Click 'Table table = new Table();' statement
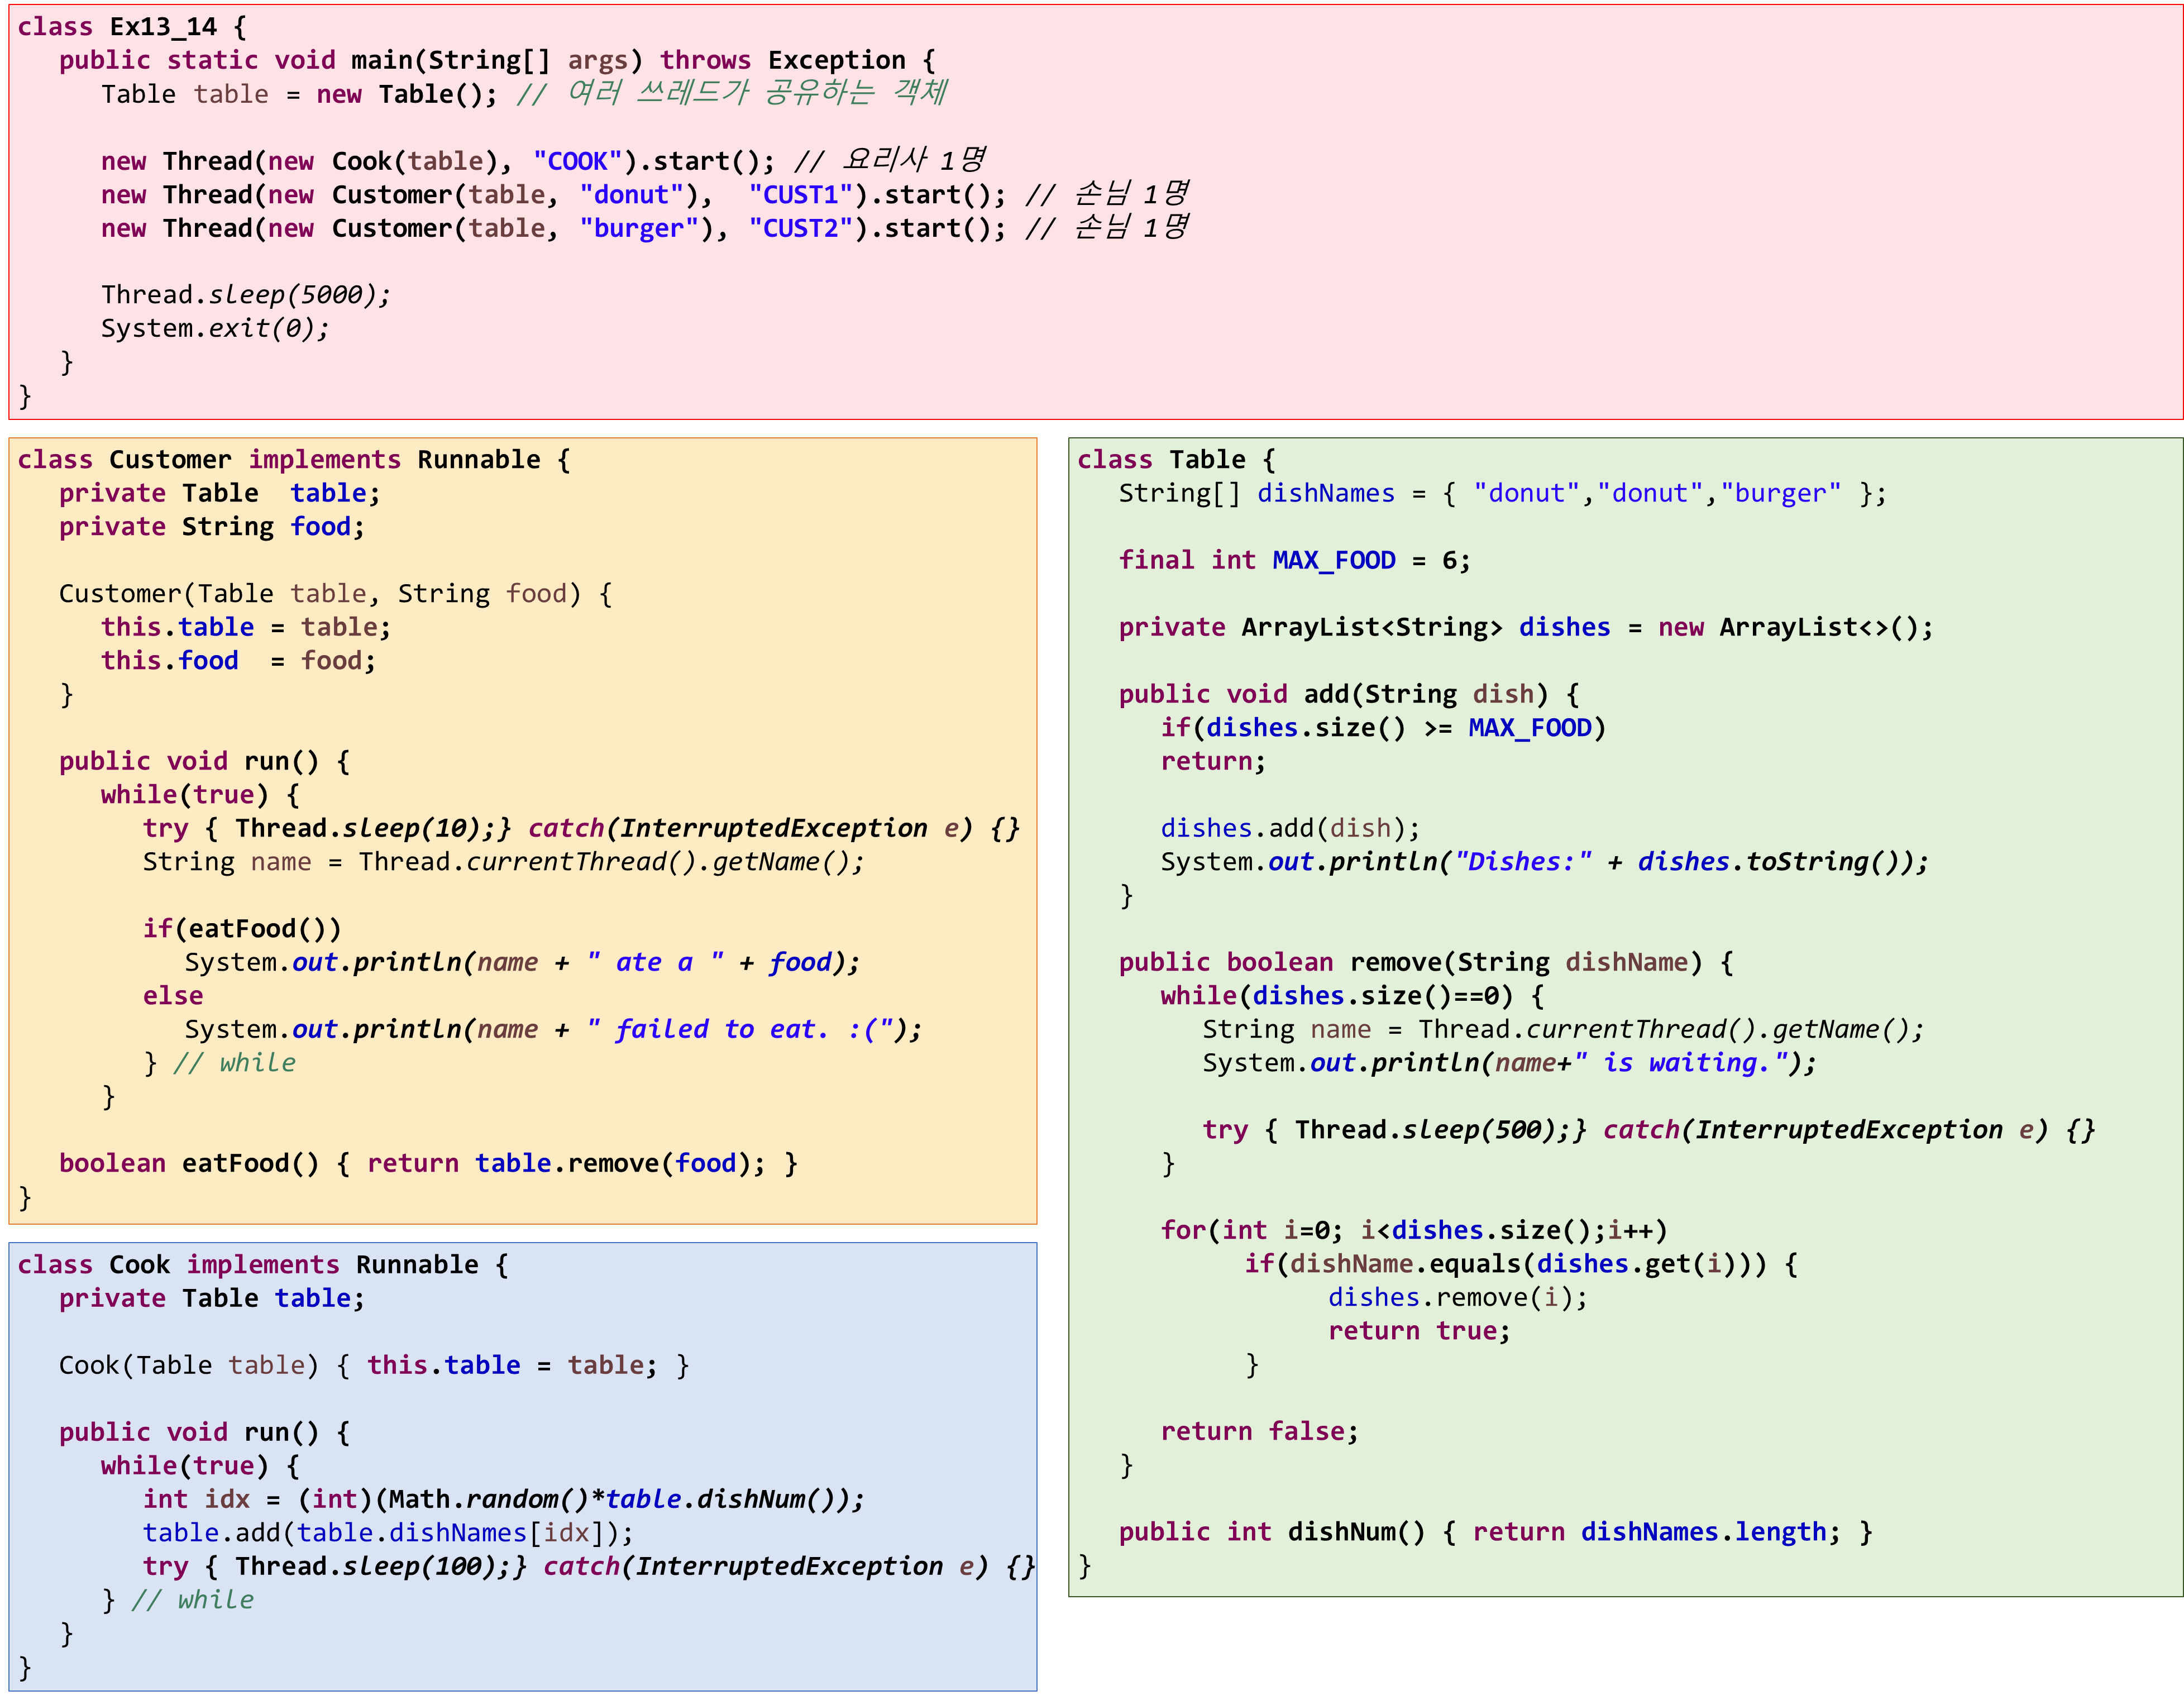Screen dimensions: 2184x1700 pyautogui.click(x=299, y=94)
